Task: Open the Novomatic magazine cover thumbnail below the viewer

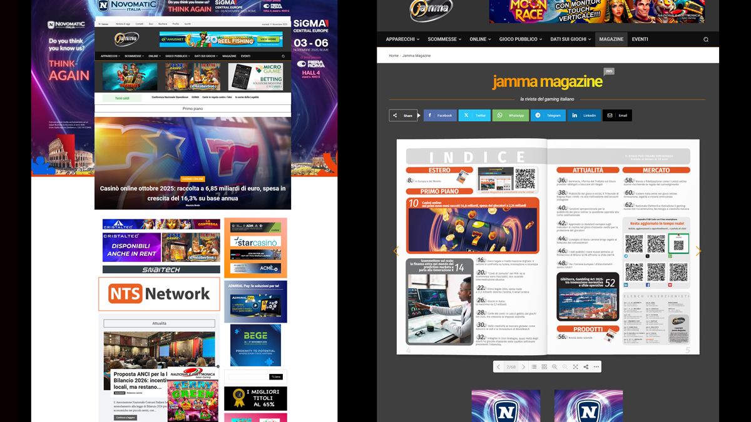Action: [506, 406]
